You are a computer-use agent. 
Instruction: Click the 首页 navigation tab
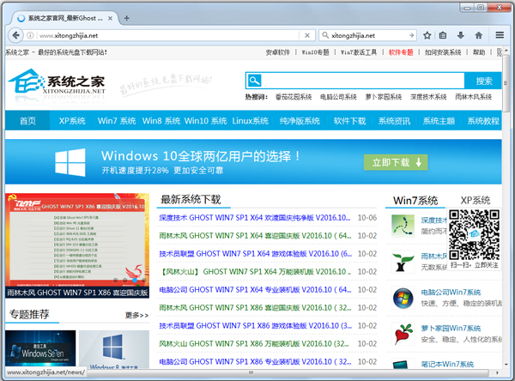pos(27,121)
